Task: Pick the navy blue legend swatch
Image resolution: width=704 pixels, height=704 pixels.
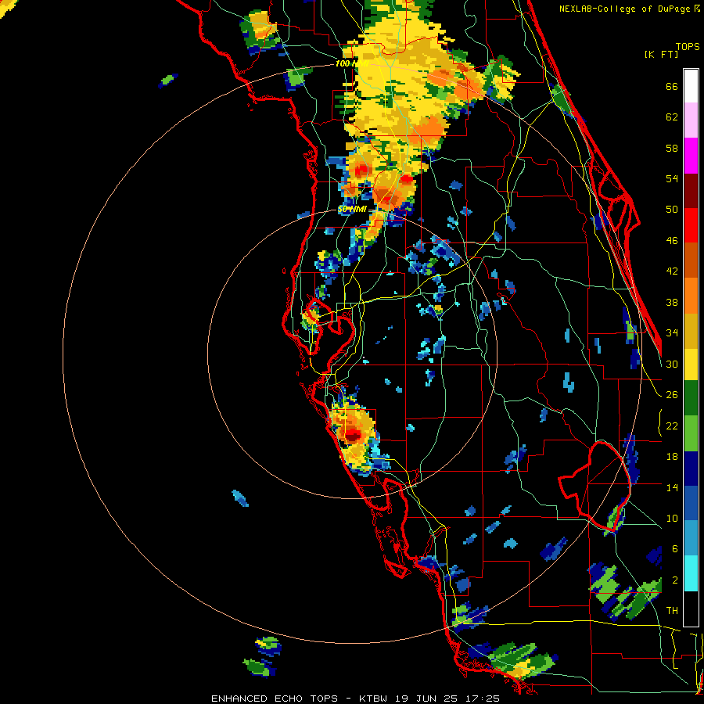Action: point(691,468)
